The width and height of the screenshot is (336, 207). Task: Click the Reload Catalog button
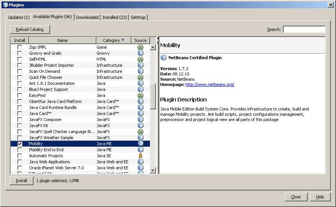pos(30,29)
